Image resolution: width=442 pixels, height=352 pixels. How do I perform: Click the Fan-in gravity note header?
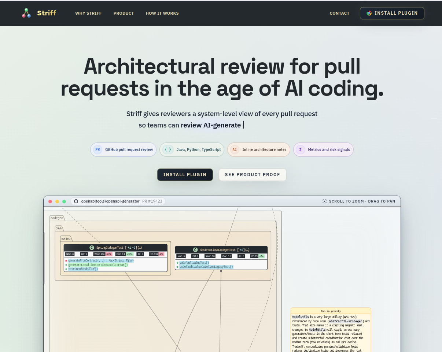click(x=331, y=311)
